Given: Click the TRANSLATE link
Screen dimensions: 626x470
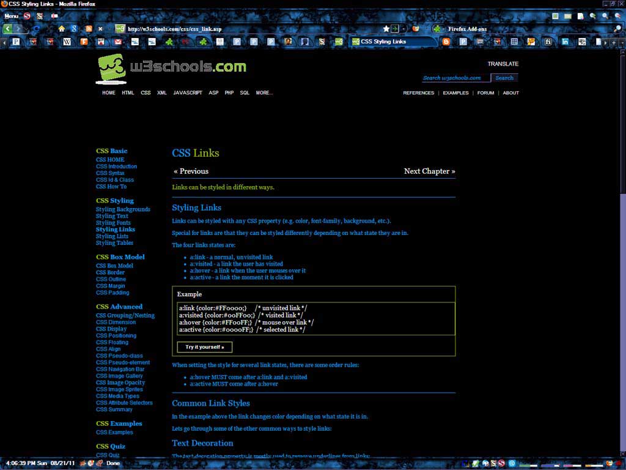Looking at the screenshot, I should [503, 64].
